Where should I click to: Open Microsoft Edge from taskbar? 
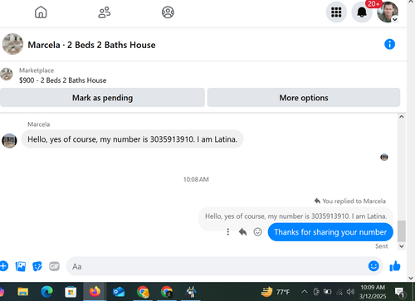(46, 292)
